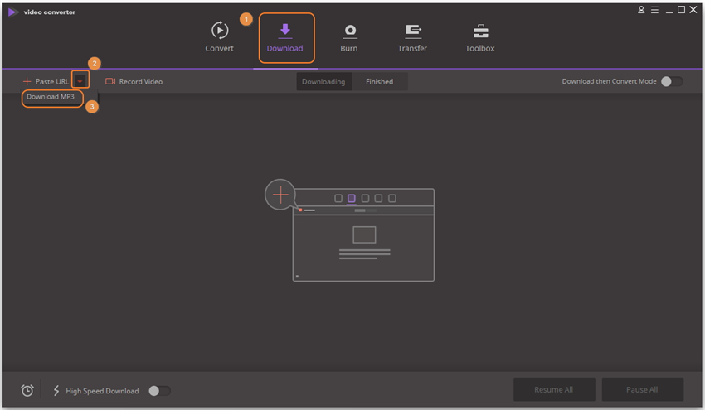Viewport: 705px width, 410px height.
Task: Click Resume All button
Action: point(554,389)
